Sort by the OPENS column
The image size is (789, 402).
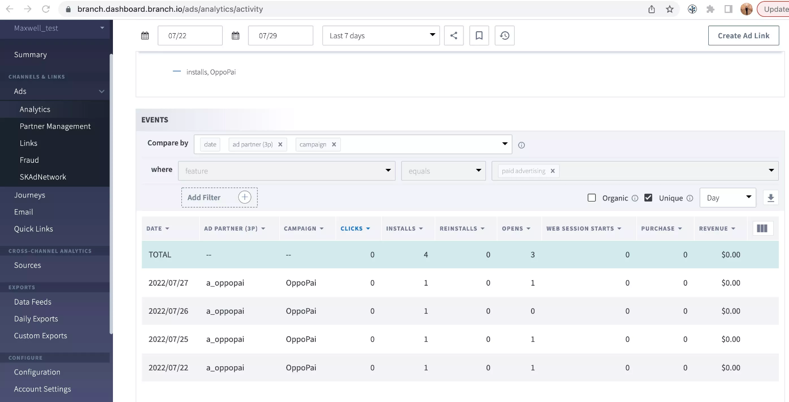516,229
